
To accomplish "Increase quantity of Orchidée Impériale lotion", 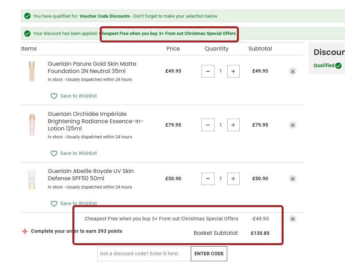I will coord(233,125).
